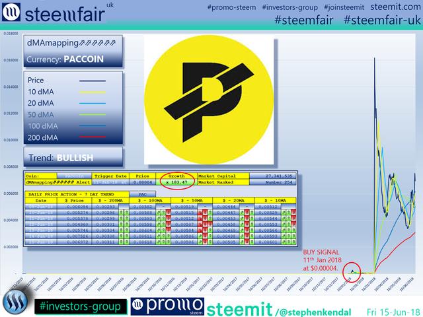This screenshot has height=317, width=423.
Task: Click the round Steem logo badge at the bottom
Action: click(15, 301)
